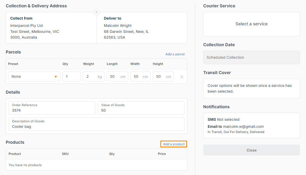Open the Select a service panel
The height and width of the screenshot is (175, 306).
click(251, 24)
